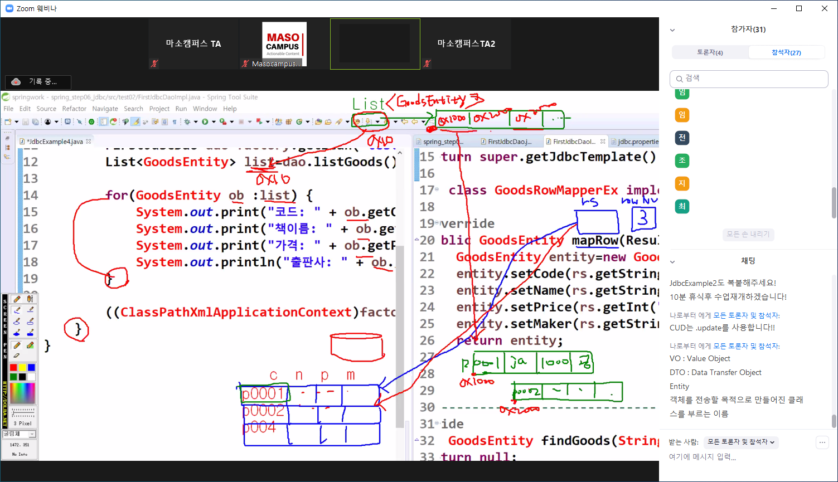This screenshot has height=482, width=838.
Task: Open the JdbcExample4.java editor tab
Action: click(x=55, y=142)
